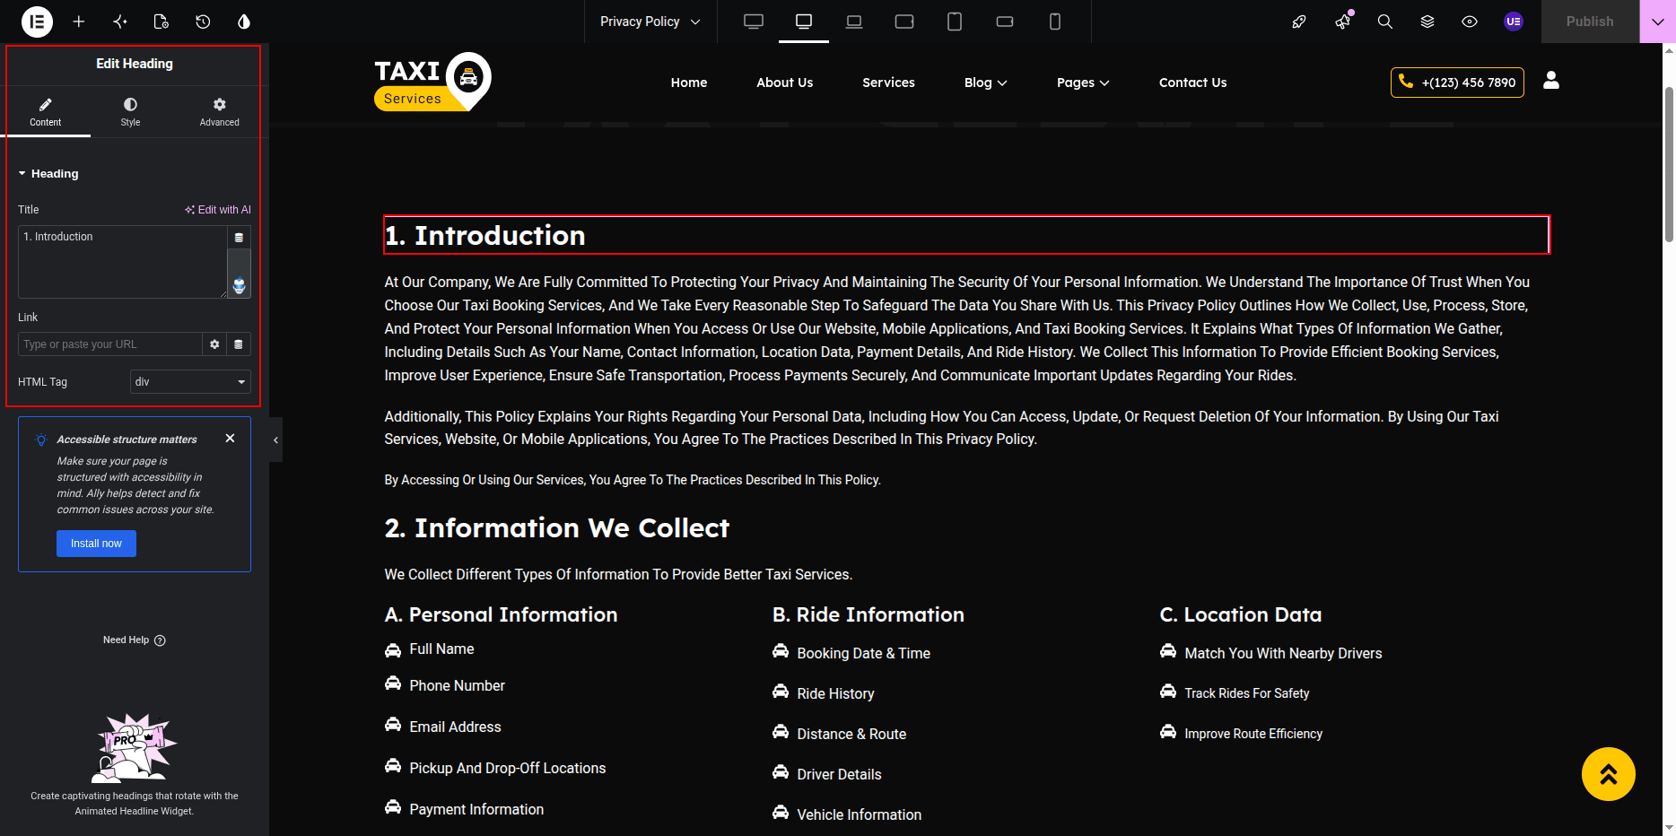Switch to the Style tab
Image resolution: width=1676 pixels, height=836 pixels.
tap(131, 112)
